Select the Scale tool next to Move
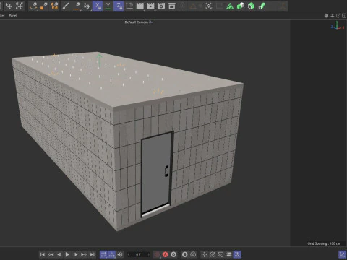Screen dimensions: 347x260 20,6
